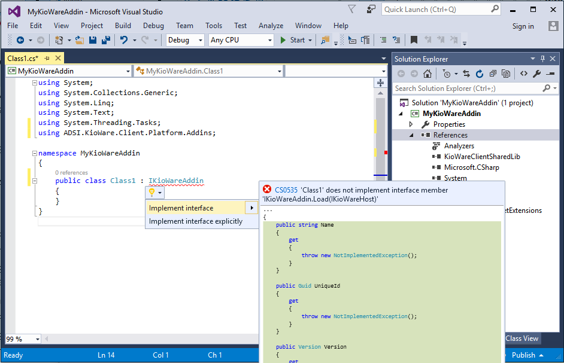Select Solution 'MyKioWareAddin' root node
Screen dimensions: 564x363
[x=472, y=103]
